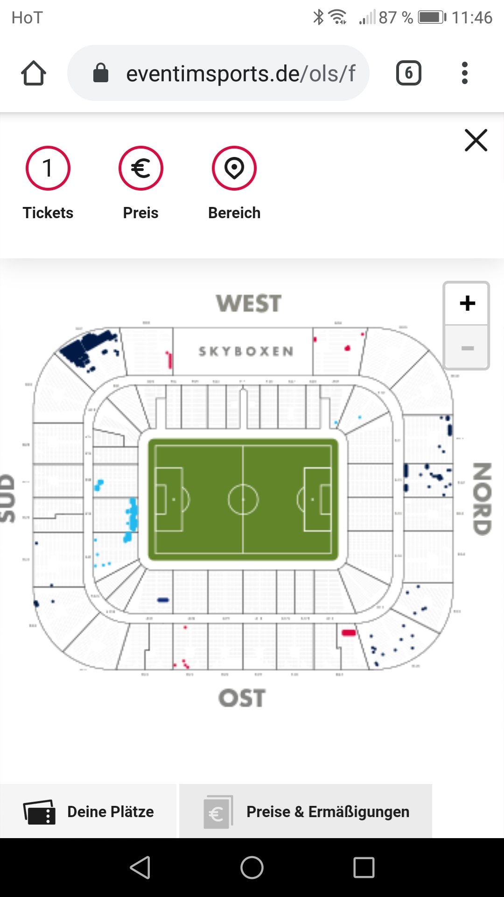Zoom into the stadium map with plus

(x=467, y=303)
